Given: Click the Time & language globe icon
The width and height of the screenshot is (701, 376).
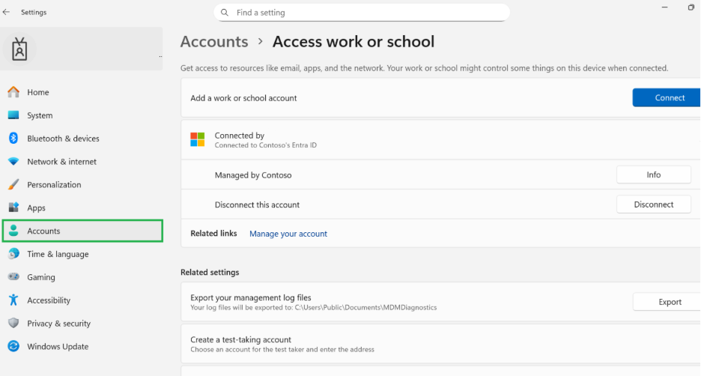Looking at the screenshot, I should [x=13, y=254].
